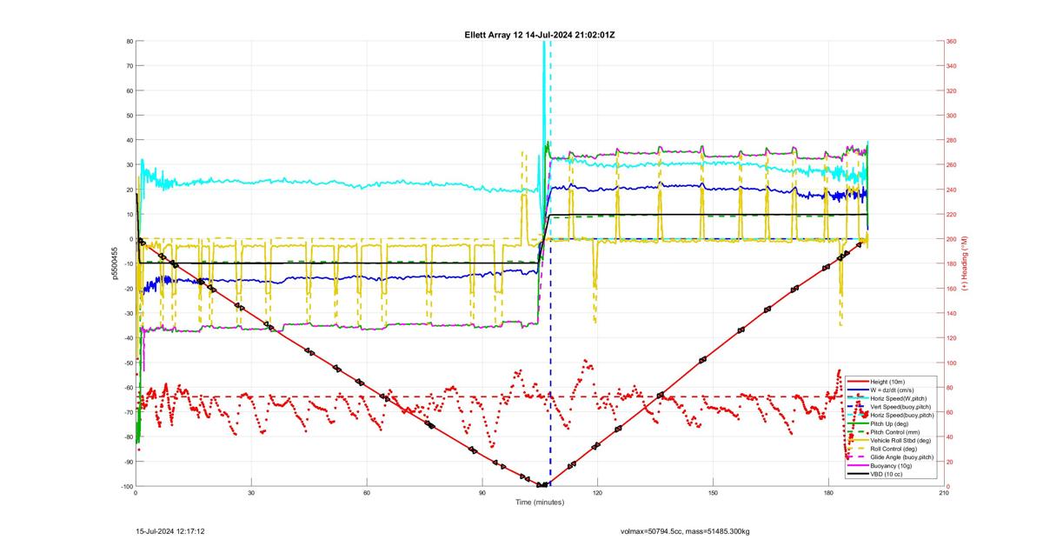Click the '-50' tick on left axis

[x=127, y=363]
